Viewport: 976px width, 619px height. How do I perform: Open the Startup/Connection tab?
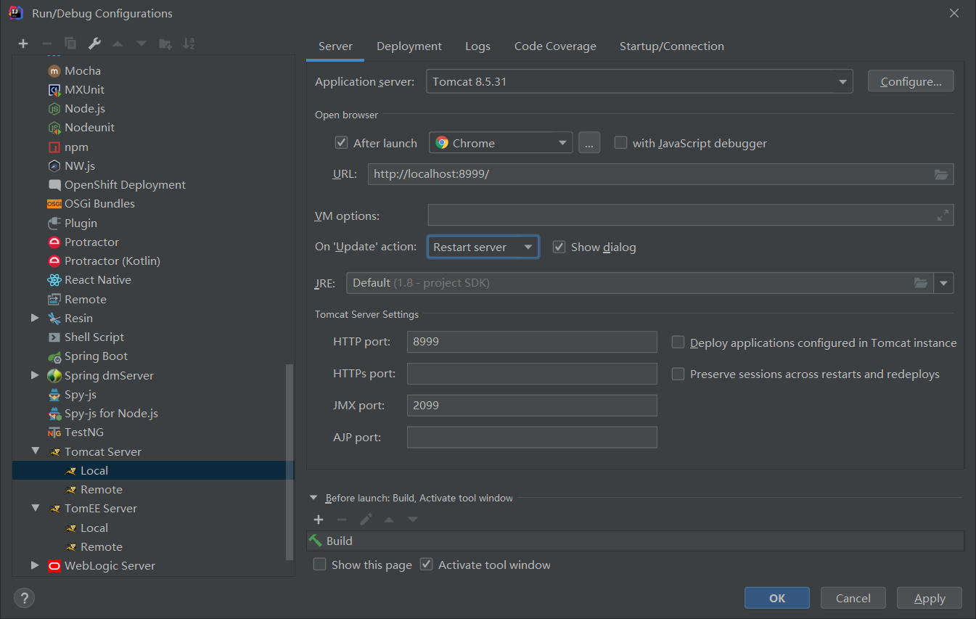672,46
